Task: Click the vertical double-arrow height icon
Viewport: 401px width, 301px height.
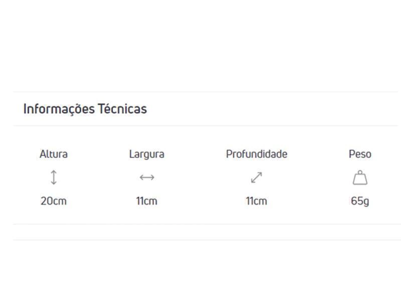Action: pyautogui.click(x=54, y=178)
